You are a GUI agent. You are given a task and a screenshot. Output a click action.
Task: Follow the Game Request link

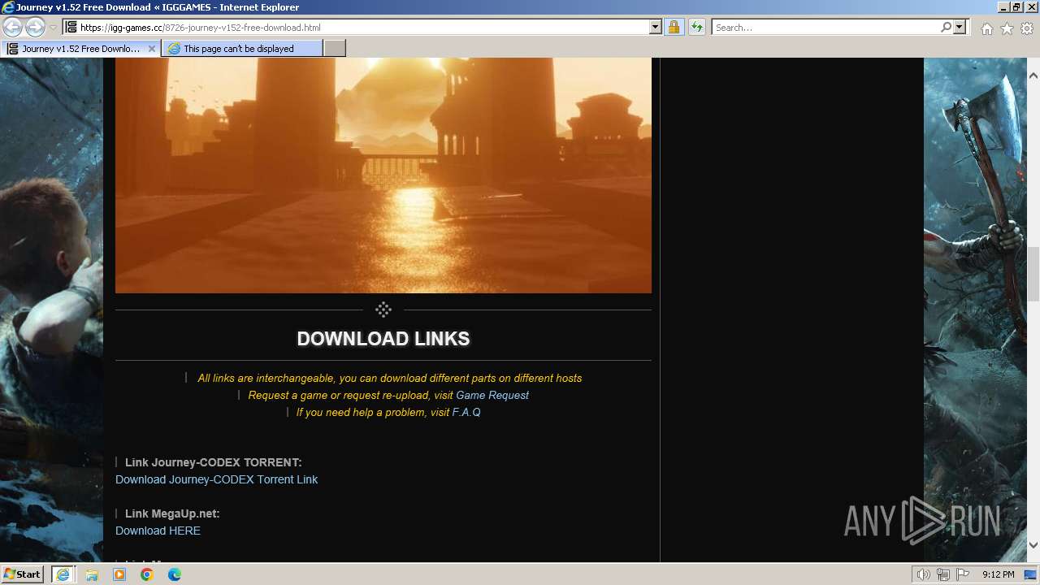(492, 395)
